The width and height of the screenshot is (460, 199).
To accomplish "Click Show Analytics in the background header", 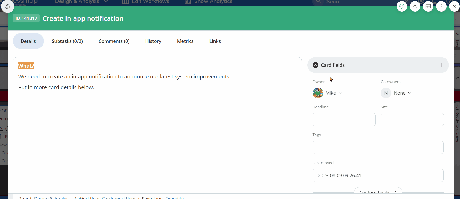I will [x=208, y=2].
